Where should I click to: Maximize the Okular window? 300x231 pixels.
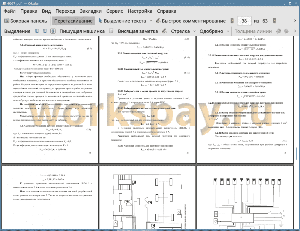(x=290, y=3)
